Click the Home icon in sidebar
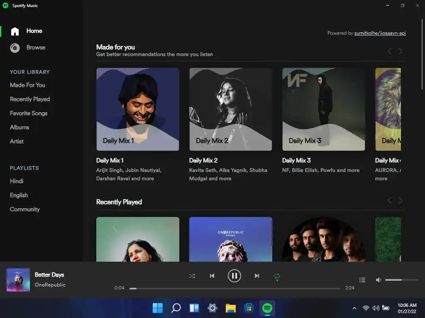 15,31
